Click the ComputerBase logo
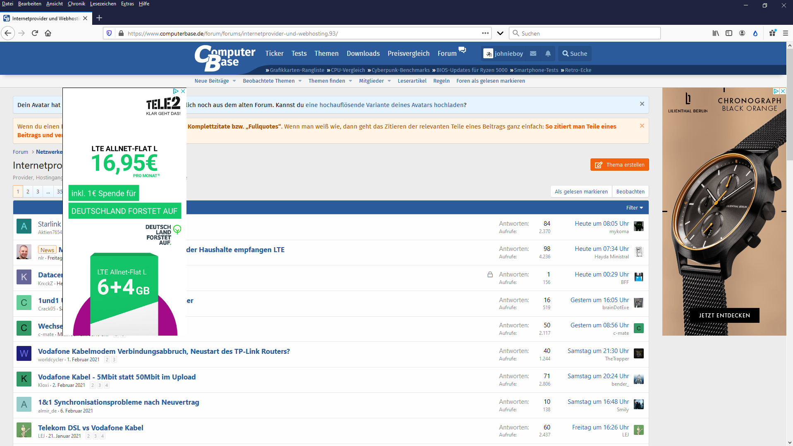The height and width of the screenshot is (446, 793). (x=225, y=58)
